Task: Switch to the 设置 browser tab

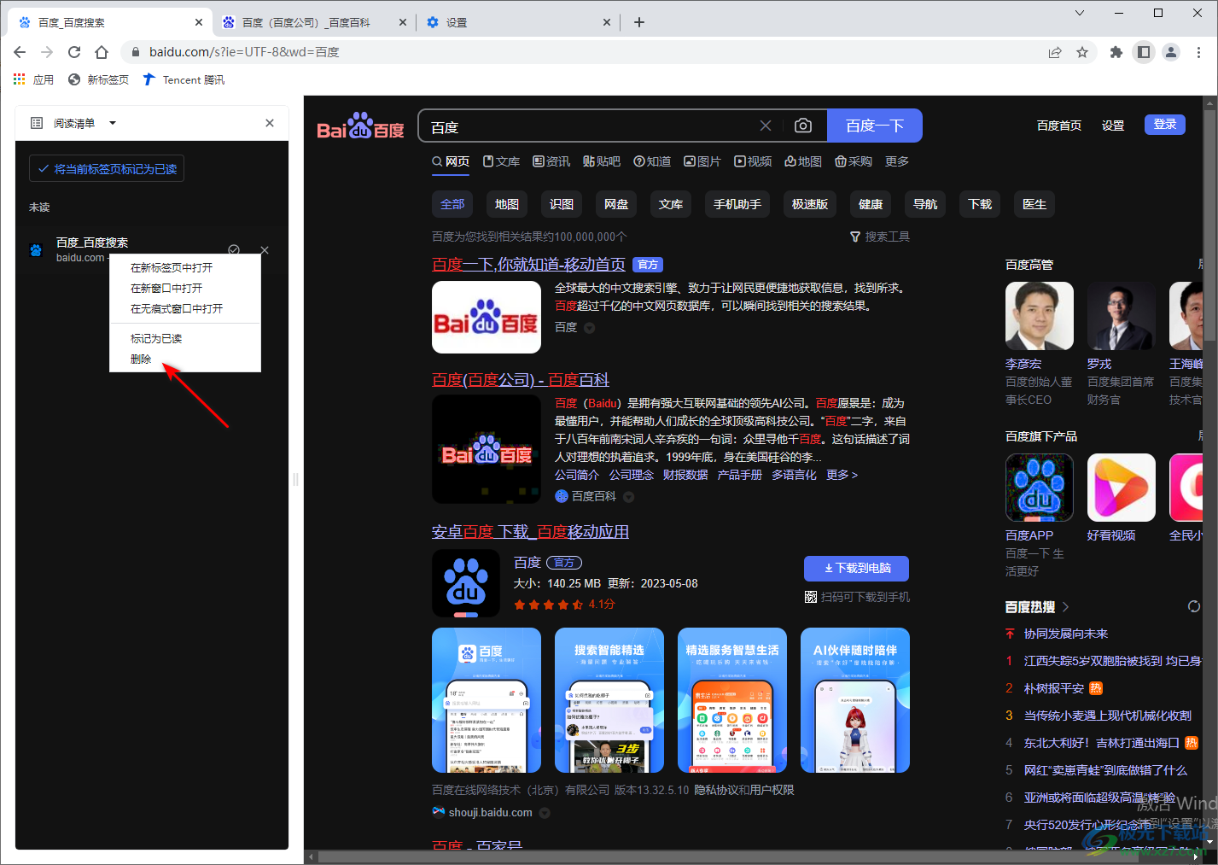Action: coord(519,22)
